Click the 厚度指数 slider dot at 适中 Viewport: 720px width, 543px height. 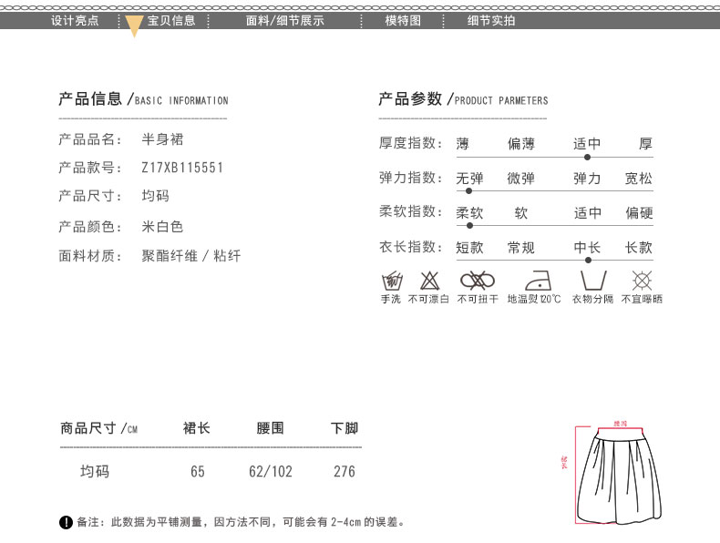(587, 158)
